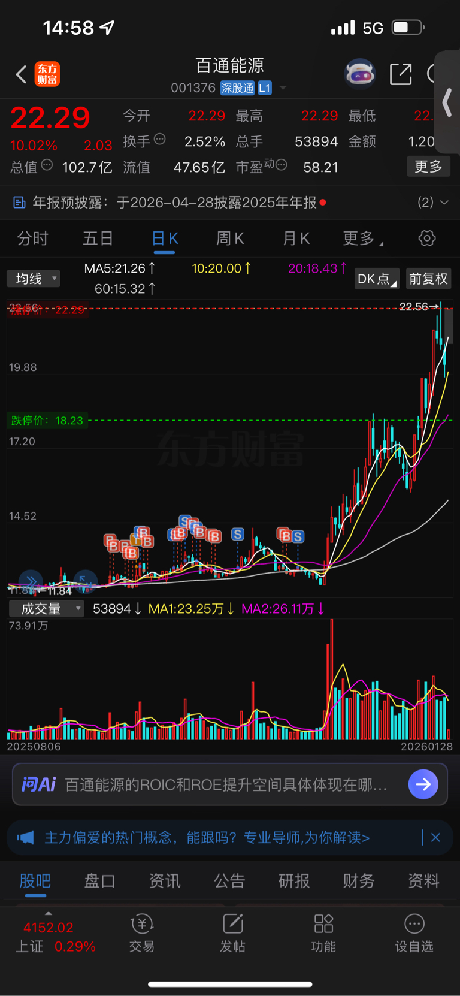Open the 研报 tab
Image resolution: width=460 pixels, height=996 pixels.
coord(294,881)
